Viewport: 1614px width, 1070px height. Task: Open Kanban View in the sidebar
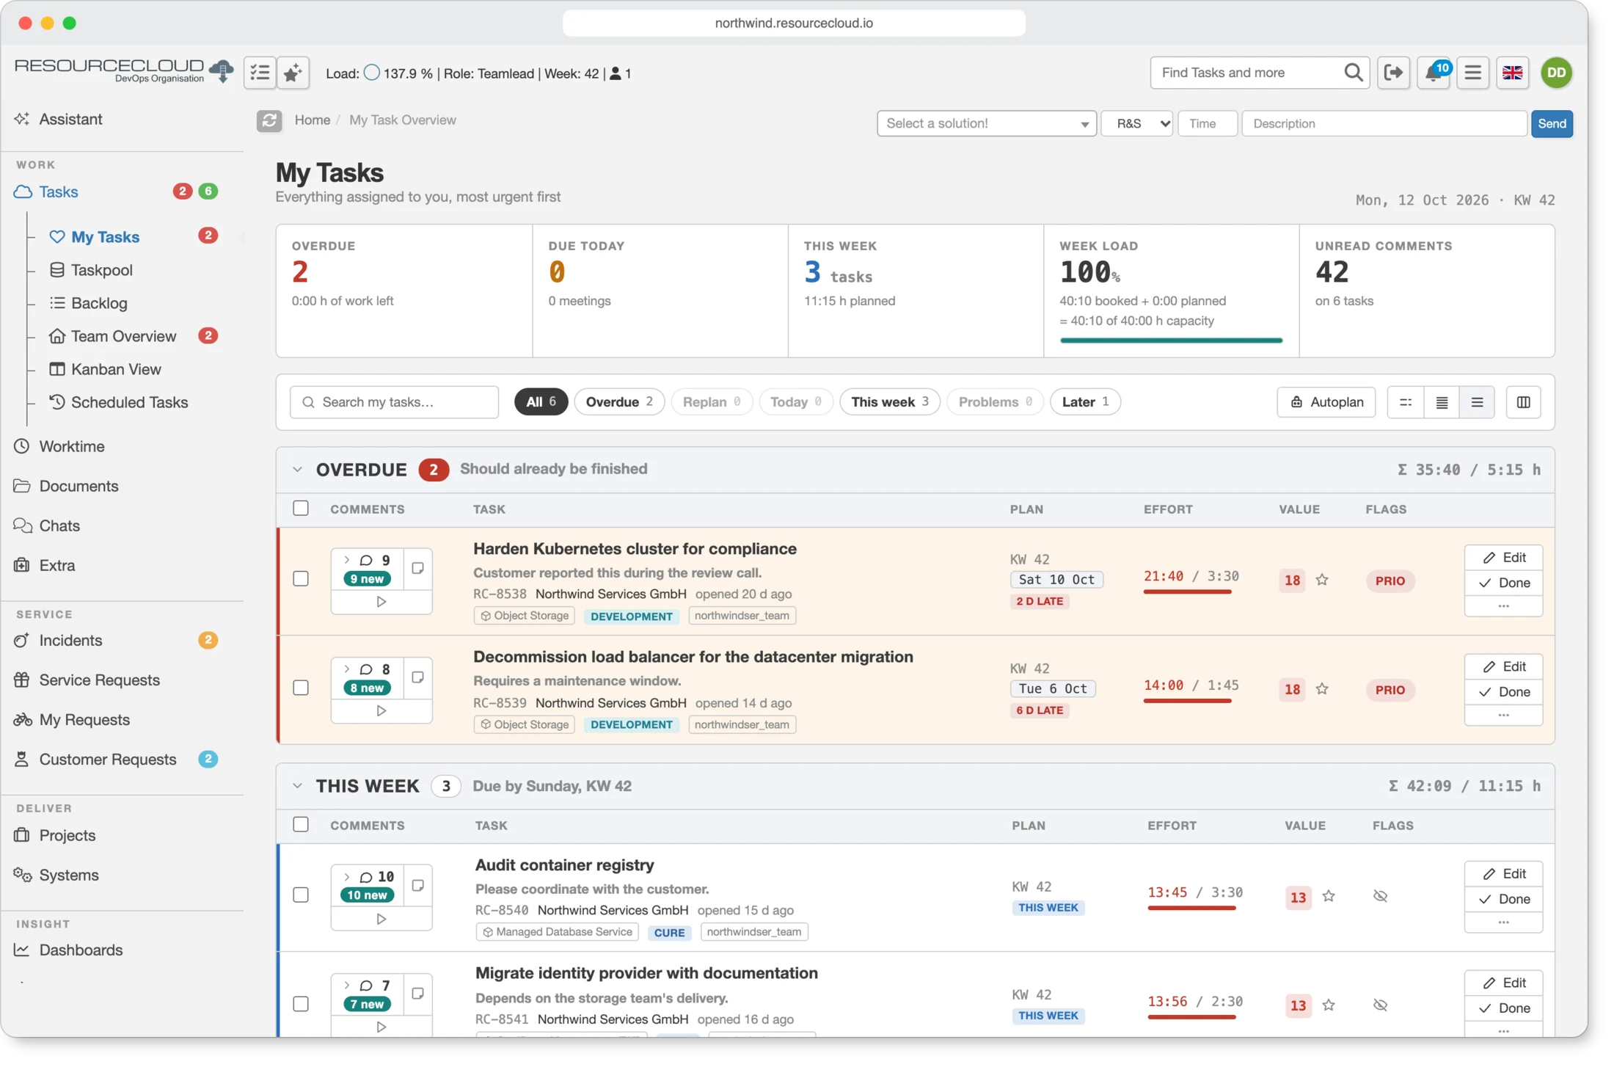[116, 369]
